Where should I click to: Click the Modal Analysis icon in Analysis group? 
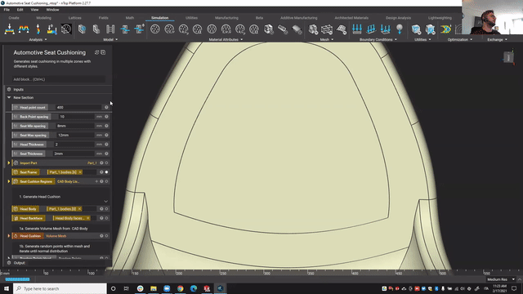pyautogui.click(x=24, y=29)
